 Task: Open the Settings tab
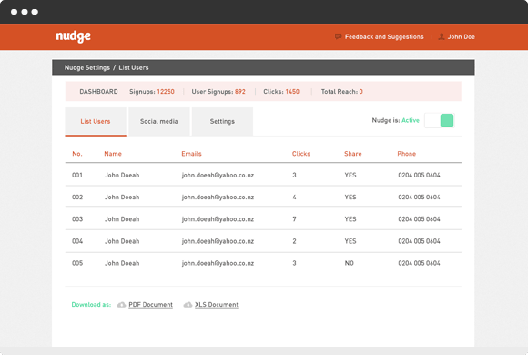(x=222, y=122)
